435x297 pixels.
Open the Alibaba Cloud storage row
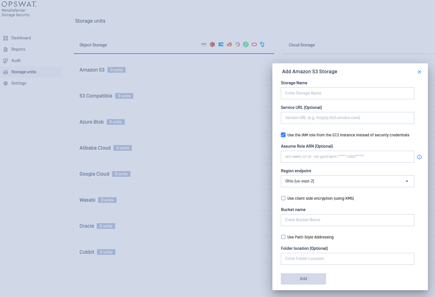coord(173,148)
